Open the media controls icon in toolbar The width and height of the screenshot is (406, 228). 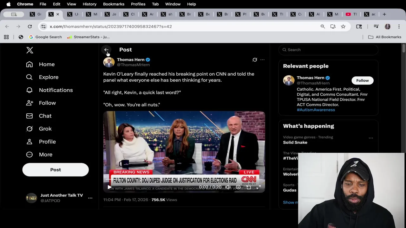[376, 27]
